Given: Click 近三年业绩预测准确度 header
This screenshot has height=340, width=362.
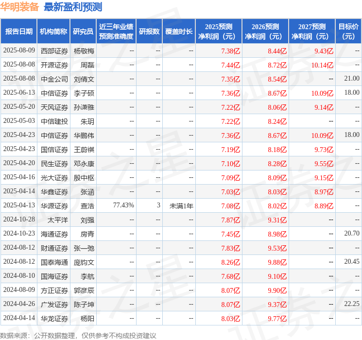Looking at the screenshot, I should [x=116, y=32].
